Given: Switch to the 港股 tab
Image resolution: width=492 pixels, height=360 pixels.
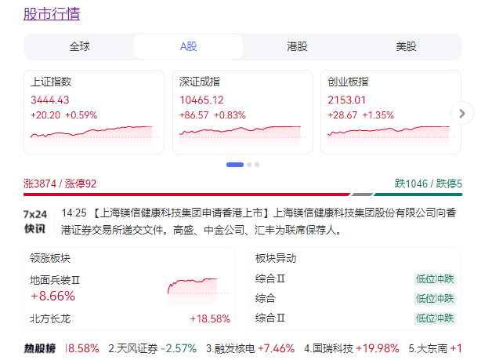Looking at the screenshot, I should pos(298,46).
